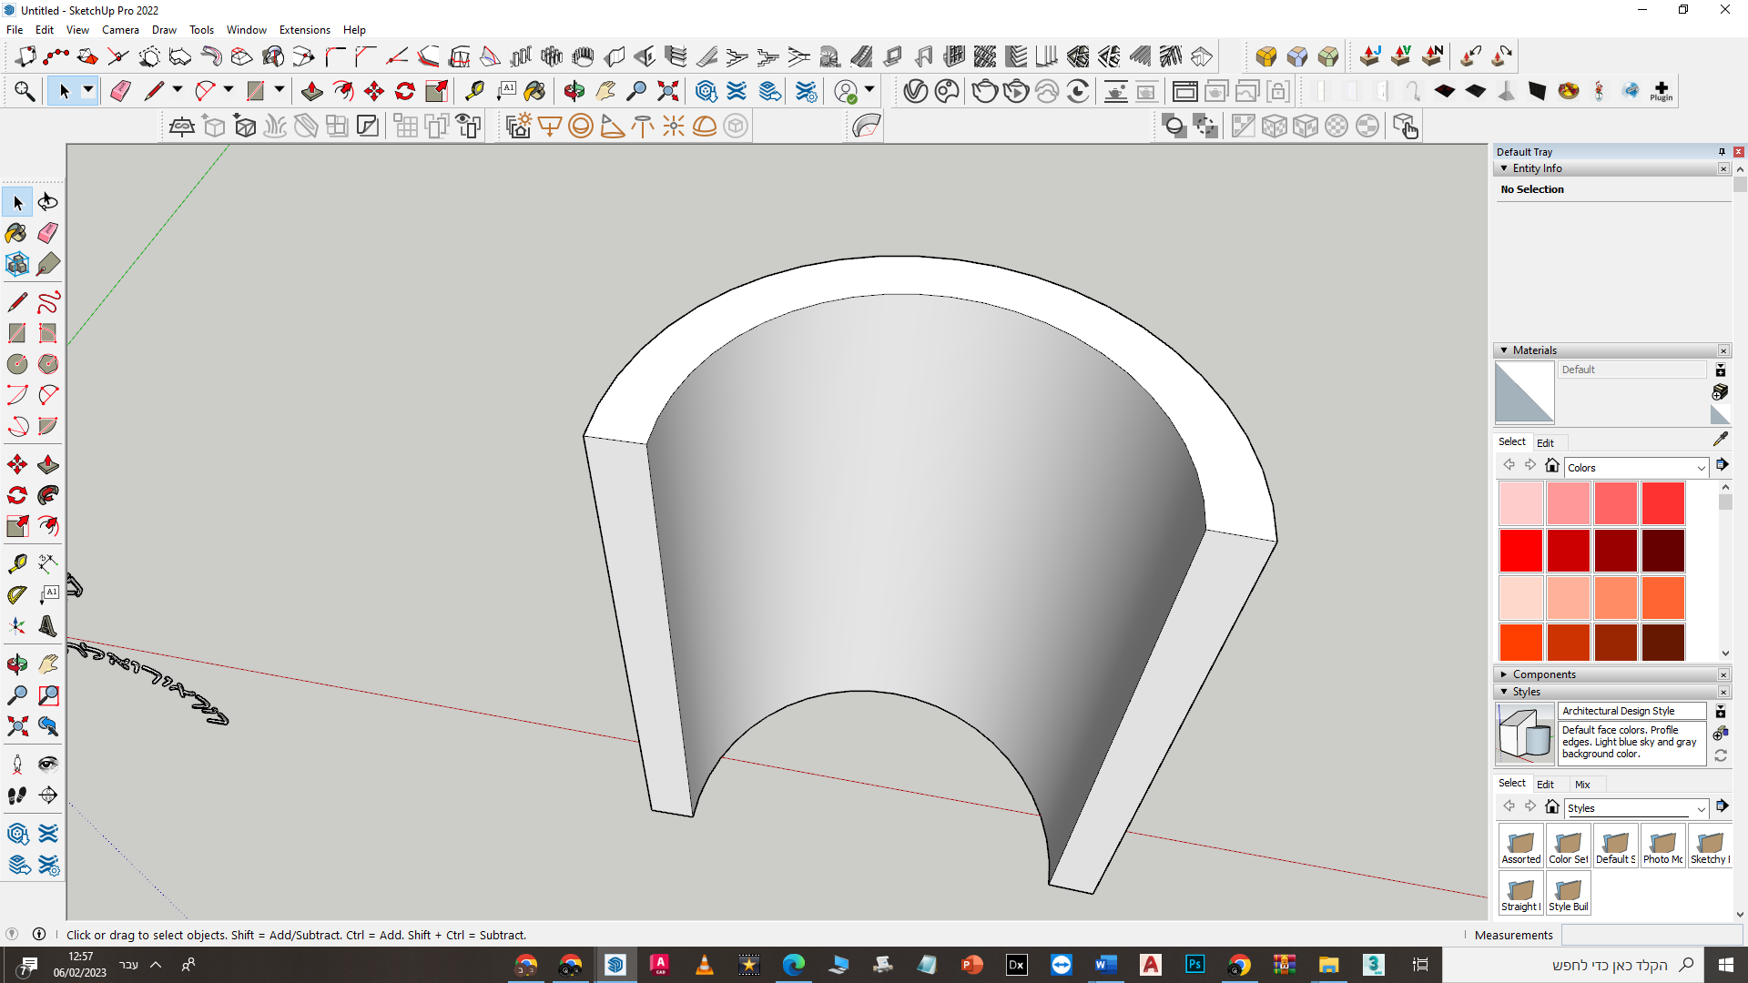Open the Colors library dropdown
Screen dimensions: 1748x983
[x=1700, y=468]
